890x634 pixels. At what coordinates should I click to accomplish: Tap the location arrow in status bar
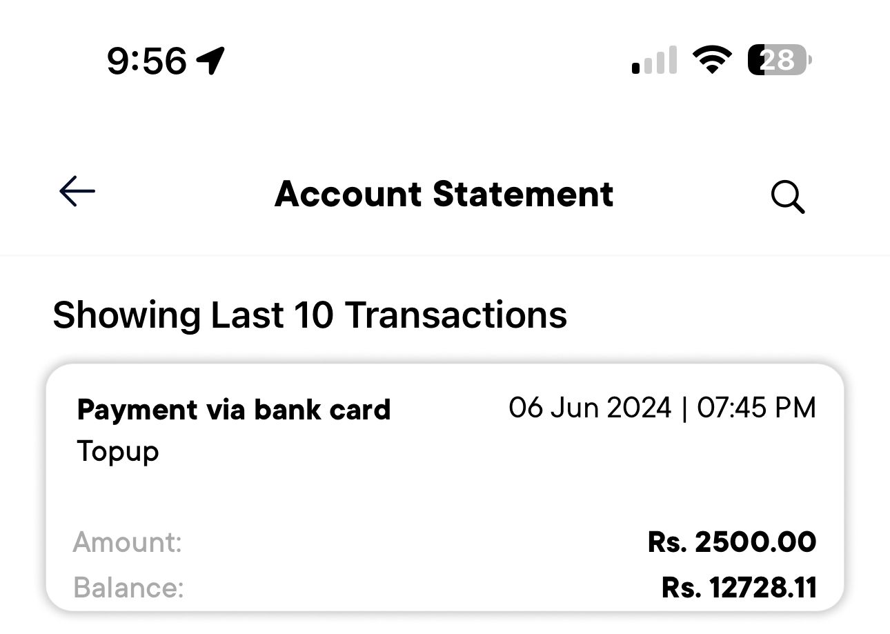pos(211,61)
